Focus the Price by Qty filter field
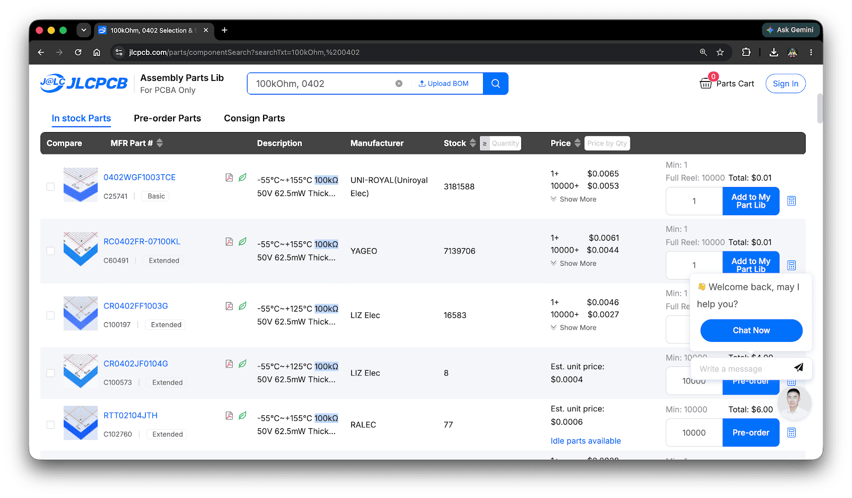852x498 pixels. [607, 143]
